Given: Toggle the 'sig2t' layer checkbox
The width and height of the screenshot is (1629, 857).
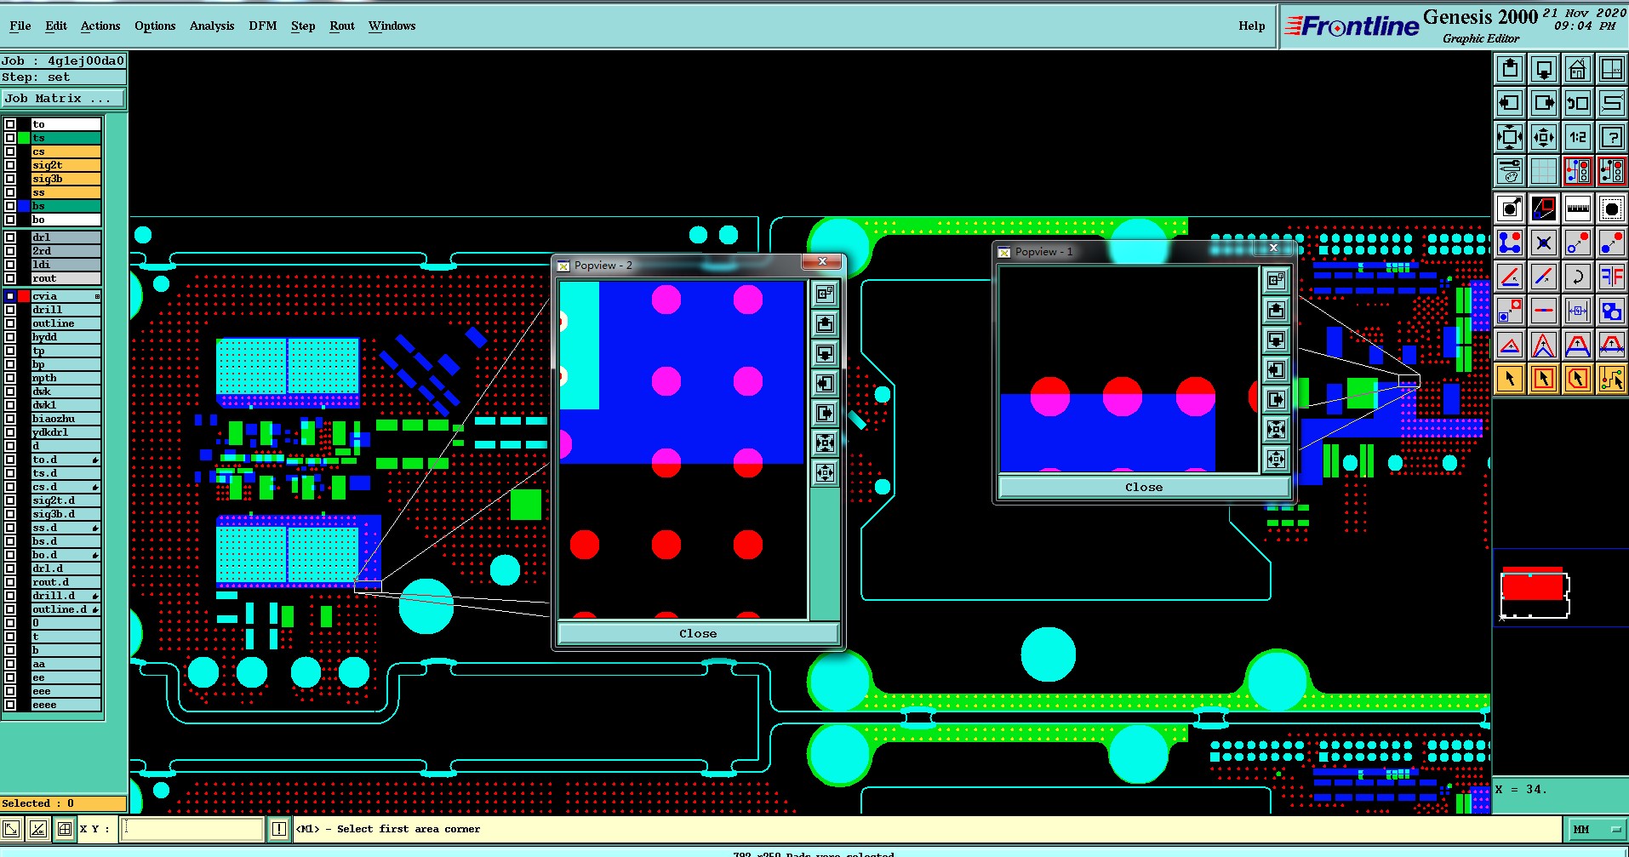Looking at the screenshot, I should click(10, 165).
